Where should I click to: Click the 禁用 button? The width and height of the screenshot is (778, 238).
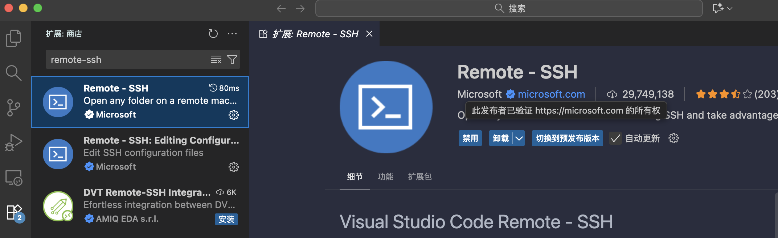coord(470,139)
